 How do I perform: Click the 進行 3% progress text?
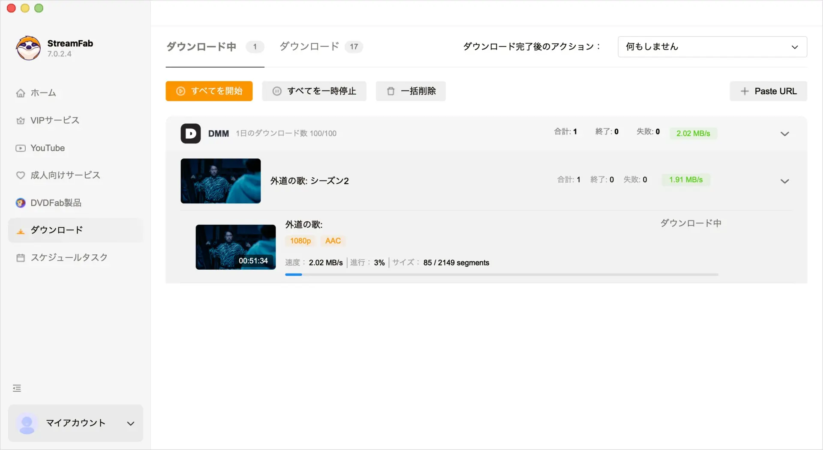(367, 263)
